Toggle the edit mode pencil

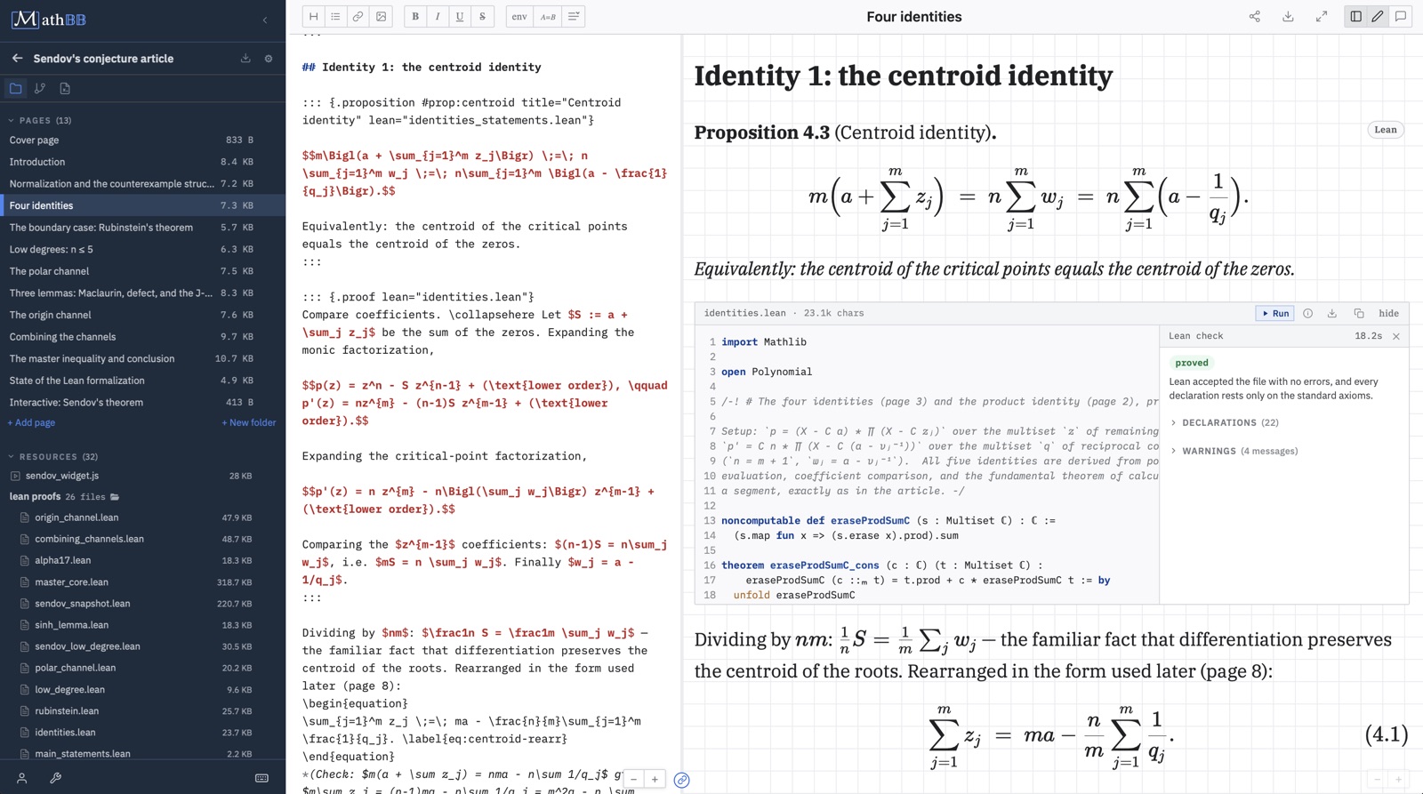pos(1378,16)
